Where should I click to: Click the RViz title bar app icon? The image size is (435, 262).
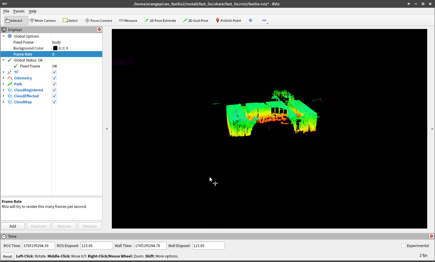[x=4, y=4]
